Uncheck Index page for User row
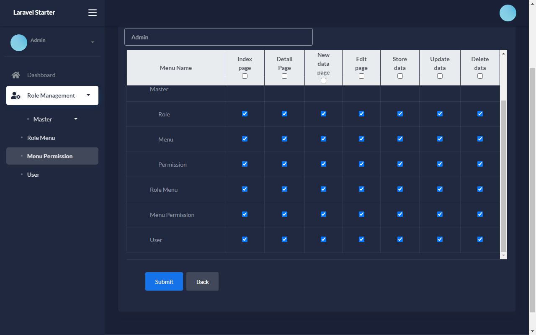The height and width of the screenshot is (335, 536). [x=245, y=239]
